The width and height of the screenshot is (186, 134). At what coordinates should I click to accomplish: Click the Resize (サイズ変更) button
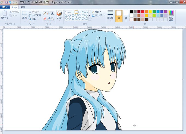point(35,15)
